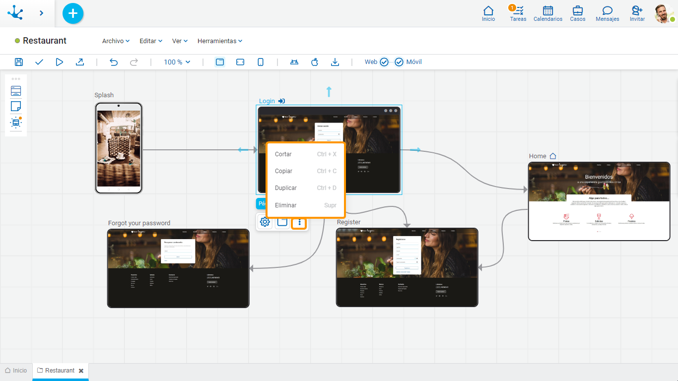Choose Duplicar from the context menu
Image resolution: width=678 pixels, height=381 pixels.
coord(286,188)
